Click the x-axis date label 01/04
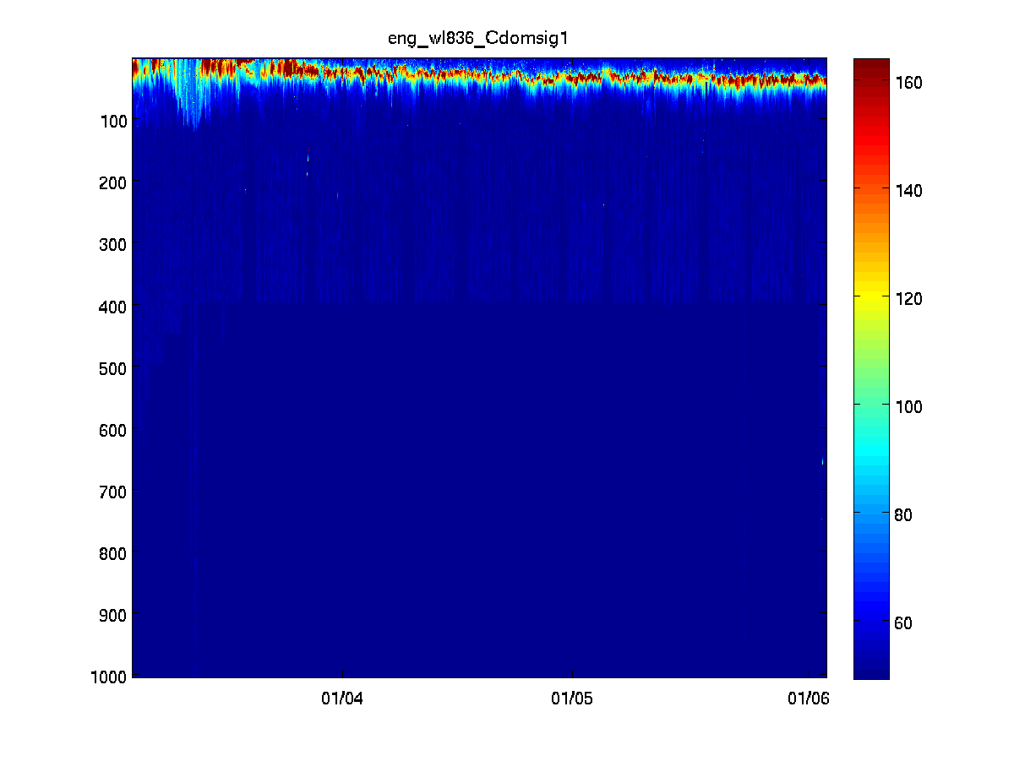Viewport: 1014px width, 761px height. 341,698
